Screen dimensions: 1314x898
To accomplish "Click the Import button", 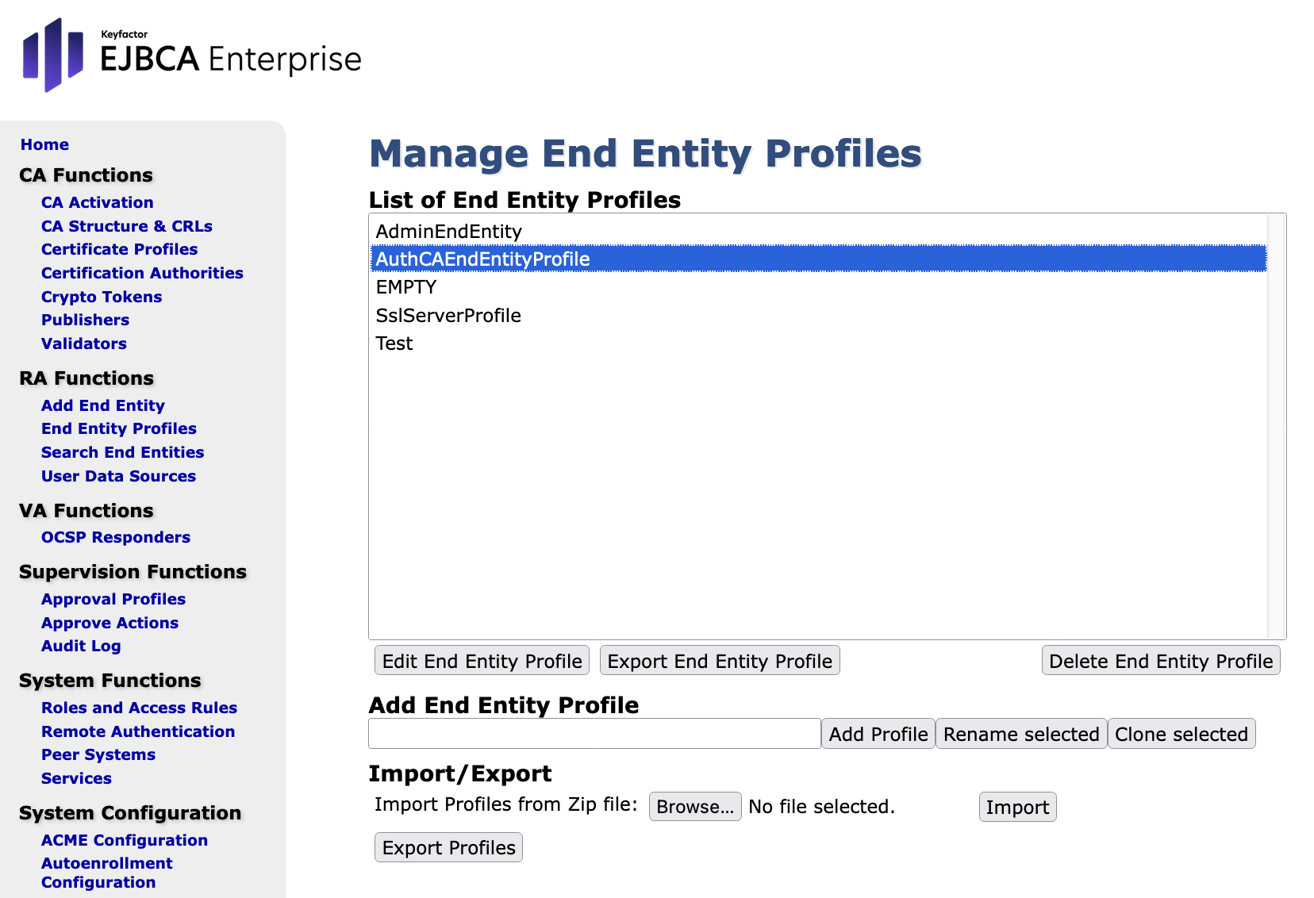I will [1017, 807].
